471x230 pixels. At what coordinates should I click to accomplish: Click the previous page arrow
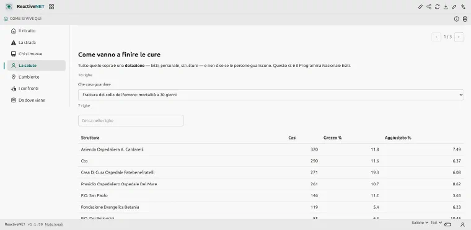click(x=436, y=37)
